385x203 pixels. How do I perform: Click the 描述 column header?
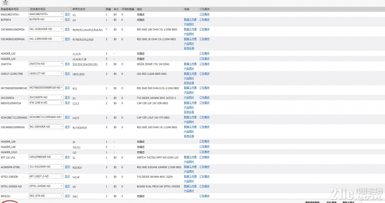pyautogui.click(x=139, y=9)
